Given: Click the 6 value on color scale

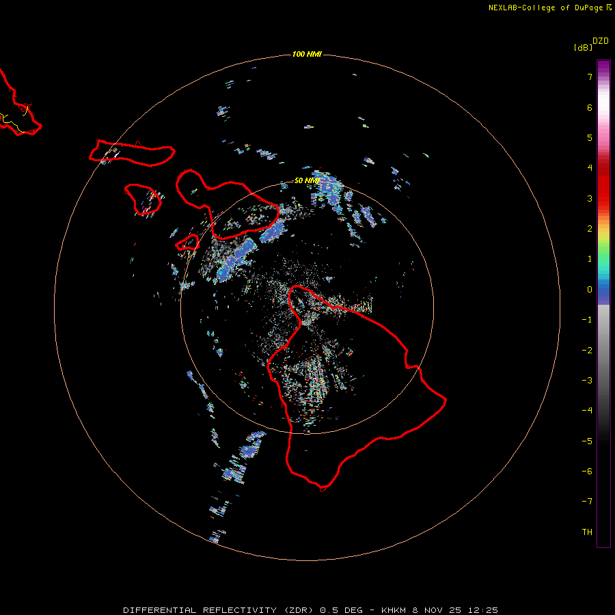Looking at the screenshot, I should click(590, 107).
